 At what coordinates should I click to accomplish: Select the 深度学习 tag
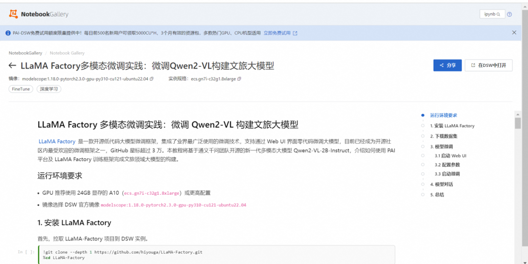point(48,89)
